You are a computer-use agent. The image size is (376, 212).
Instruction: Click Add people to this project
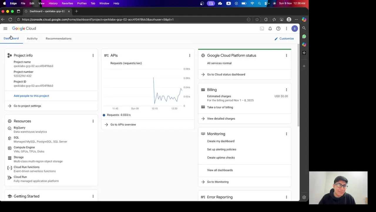click(x=31, y=96)
